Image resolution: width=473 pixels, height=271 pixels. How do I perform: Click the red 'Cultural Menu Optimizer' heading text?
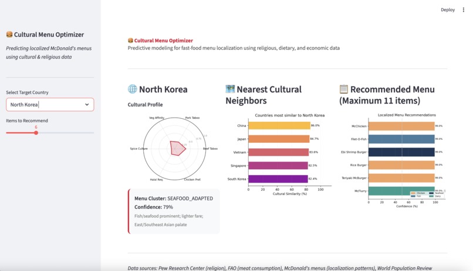coord(164,40)
